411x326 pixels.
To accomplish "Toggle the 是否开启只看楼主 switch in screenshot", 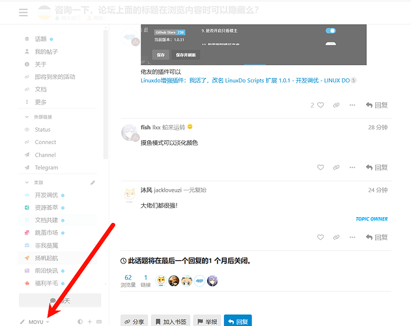I will [330, 31].
